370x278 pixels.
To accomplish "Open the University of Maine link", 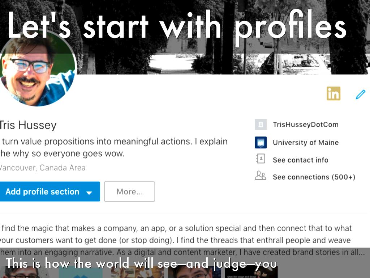I will pyautogui.click(x=305, y=142).
